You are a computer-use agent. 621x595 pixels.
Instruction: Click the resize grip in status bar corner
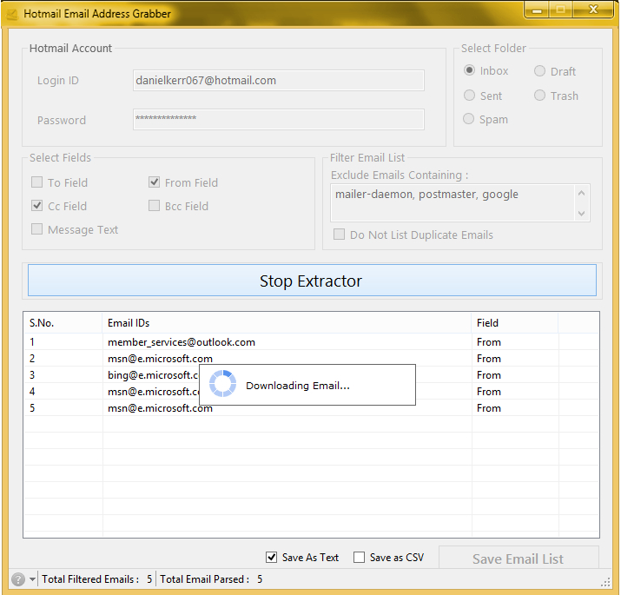605,581
